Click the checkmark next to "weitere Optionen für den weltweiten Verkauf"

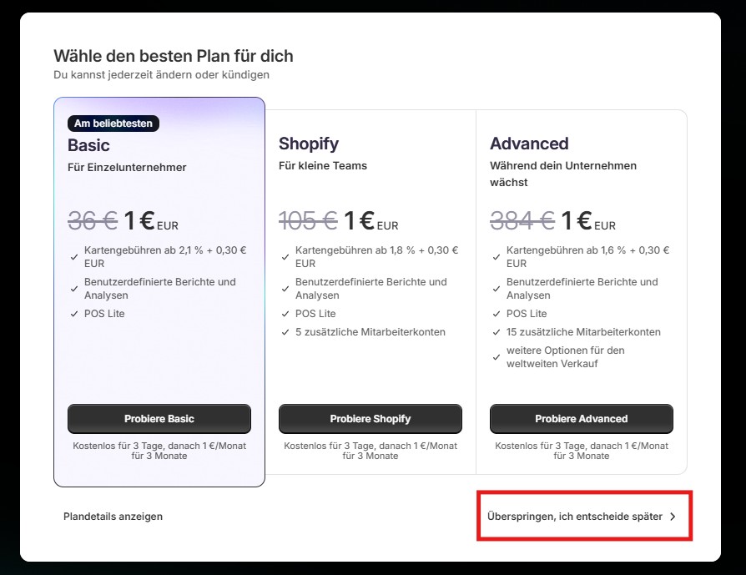click(496, 356)
